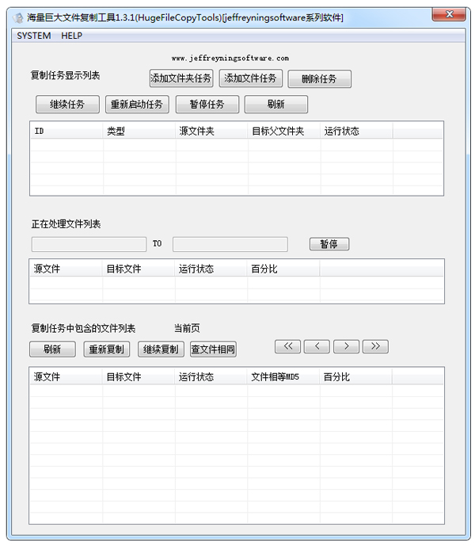
Task: Go to next page with > button
Action: point(346,346)
